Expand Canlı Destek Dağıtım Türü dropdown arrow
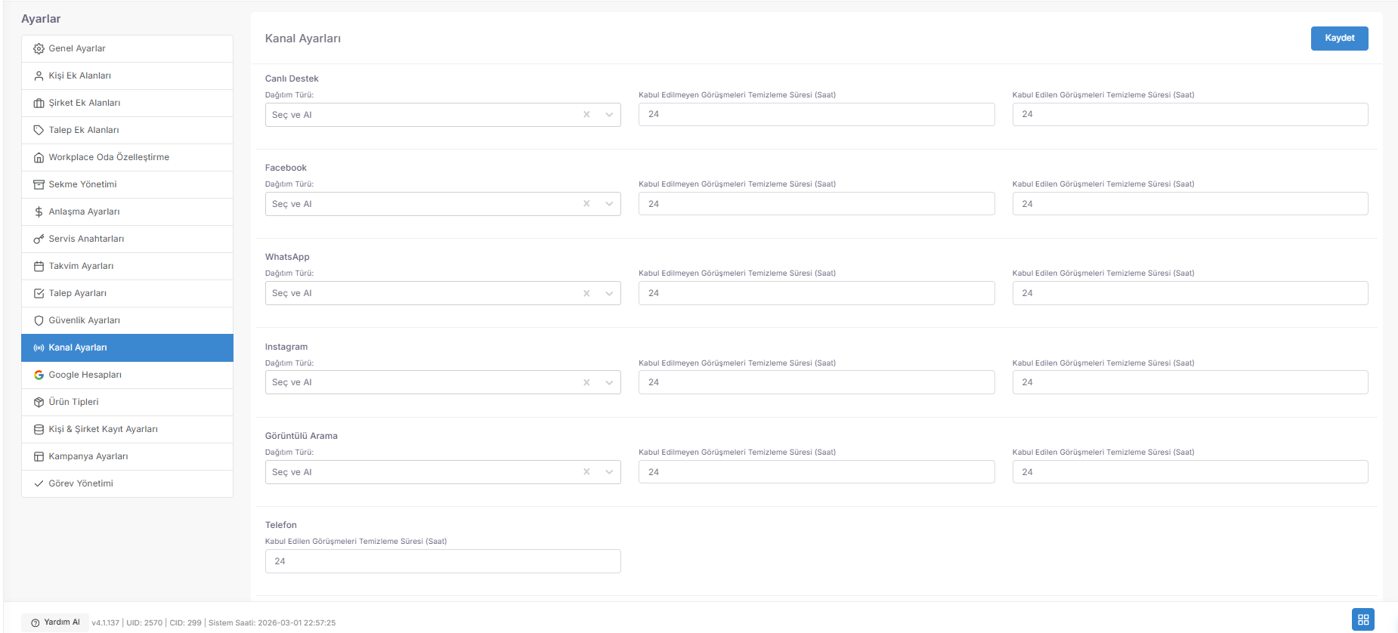This screenshot has height=633, width=1398. click(609, 115)
